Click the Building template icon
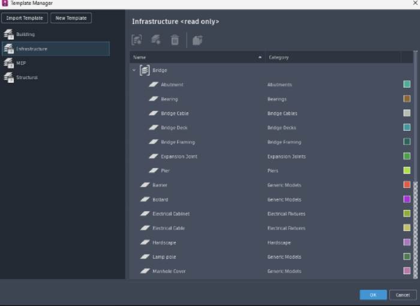Viewport: 420px width, 306px height. [x=8, y=34]
